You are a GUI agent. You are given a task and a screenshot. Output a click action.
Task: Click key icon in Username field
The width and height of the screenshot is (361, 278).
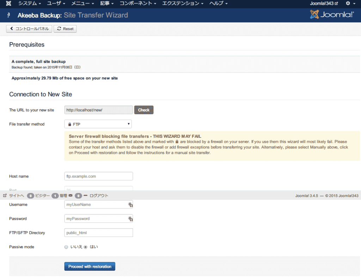(130, 205)
